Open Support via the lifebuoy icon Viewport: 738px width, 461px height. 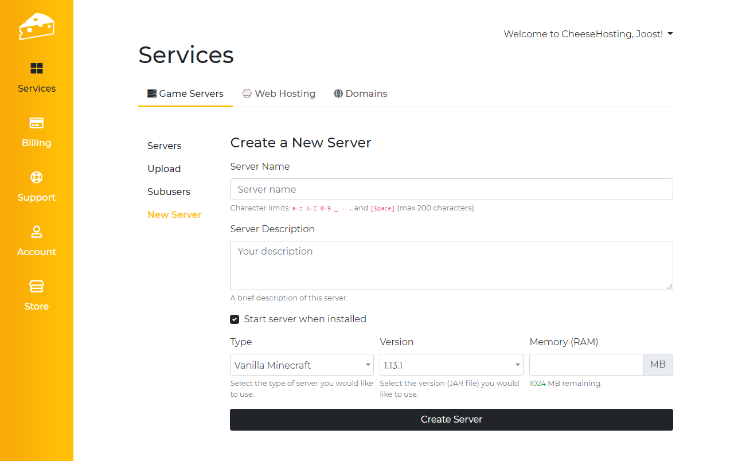coord(37,177)
